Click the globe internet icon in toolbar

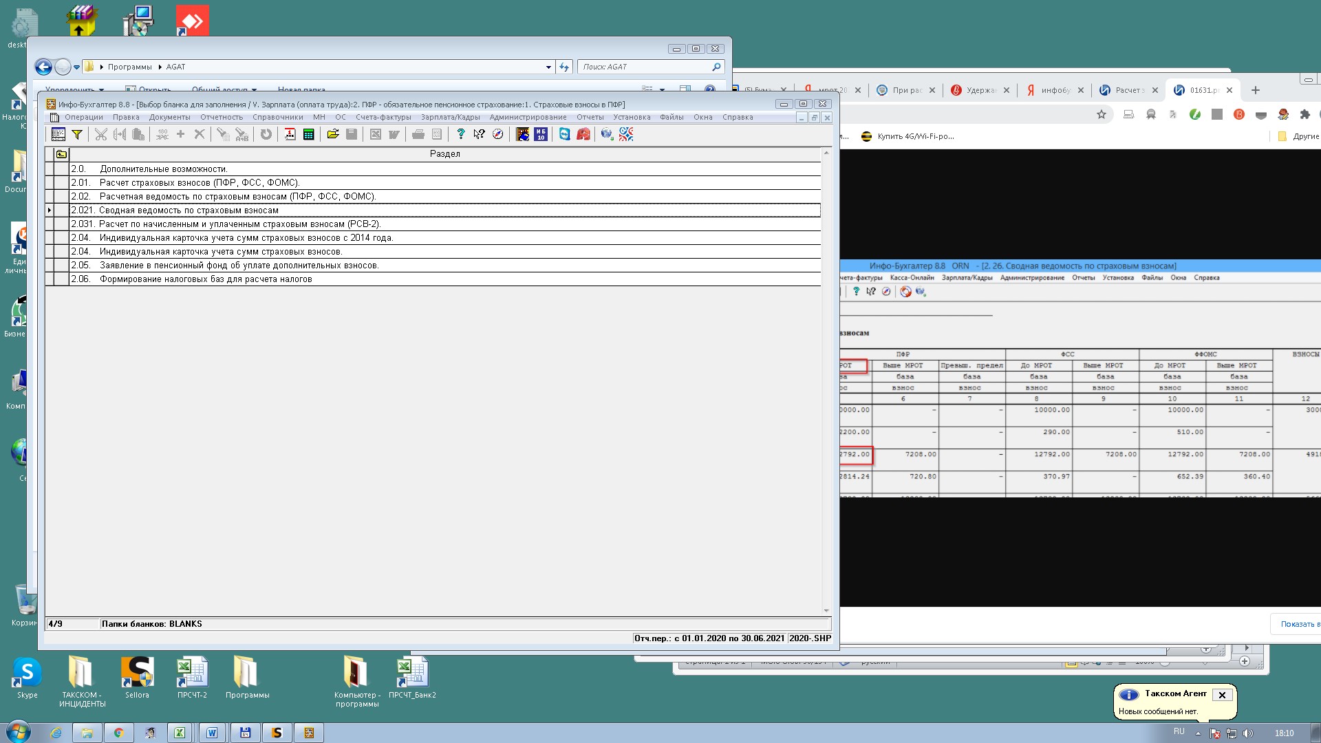(x=607, y=134)
